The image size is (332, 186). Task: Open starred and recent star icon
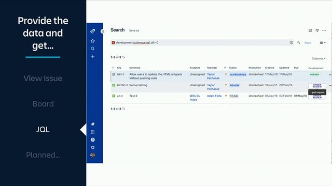92,41
